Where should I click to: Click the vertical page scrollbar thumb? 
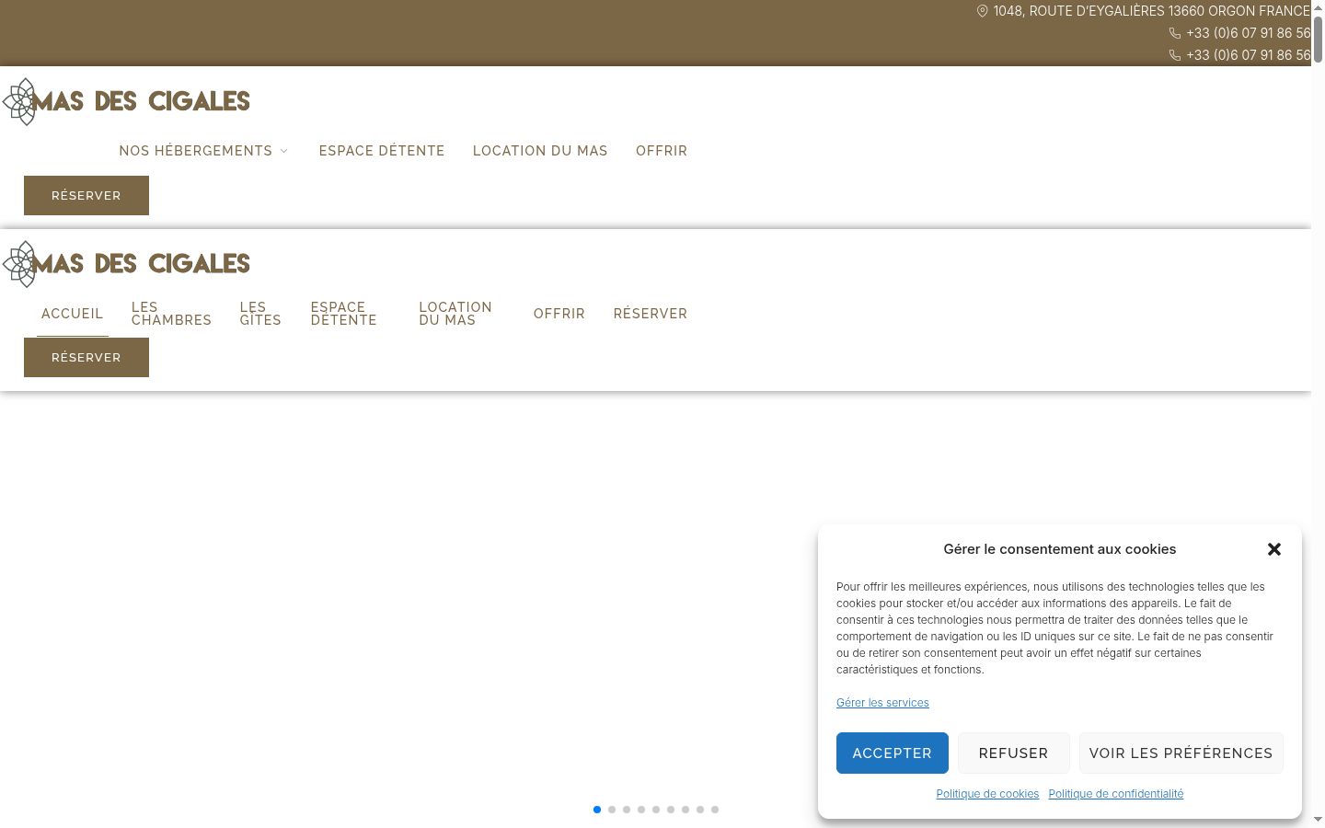click(1318, 38)
